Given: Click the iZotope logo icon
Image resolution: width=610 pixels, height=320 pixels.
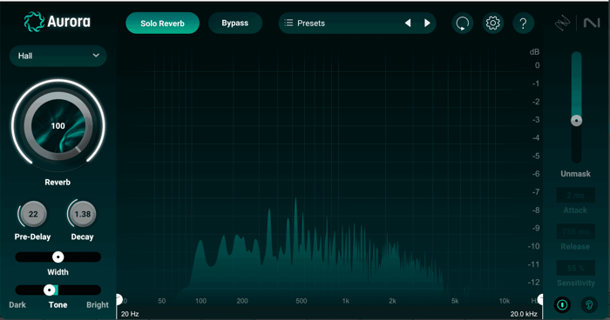Looking at the screenshot, I should point(562,23).
